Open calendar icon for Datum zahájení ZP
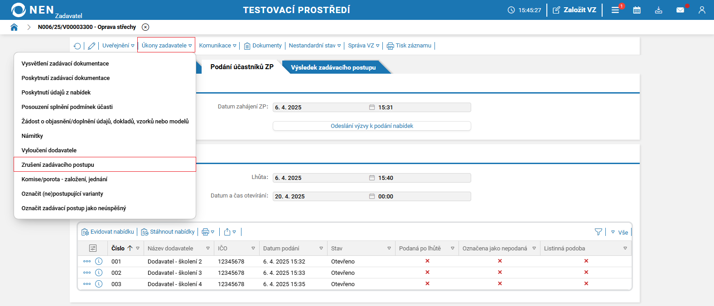714x306 pixels. click(x=372, y=108)
